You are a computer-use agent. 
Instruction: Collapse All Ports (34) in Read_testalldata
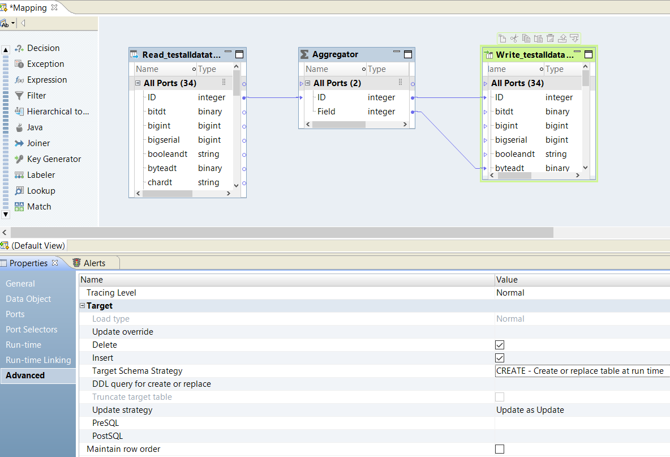[138, 83]
